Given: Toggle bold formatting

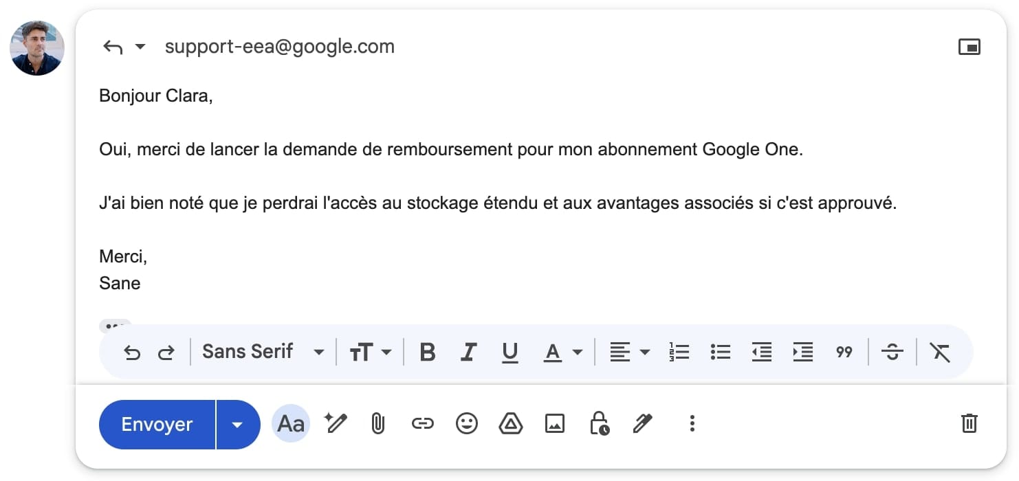Looking at the screenshot, I should coord(428,353).
